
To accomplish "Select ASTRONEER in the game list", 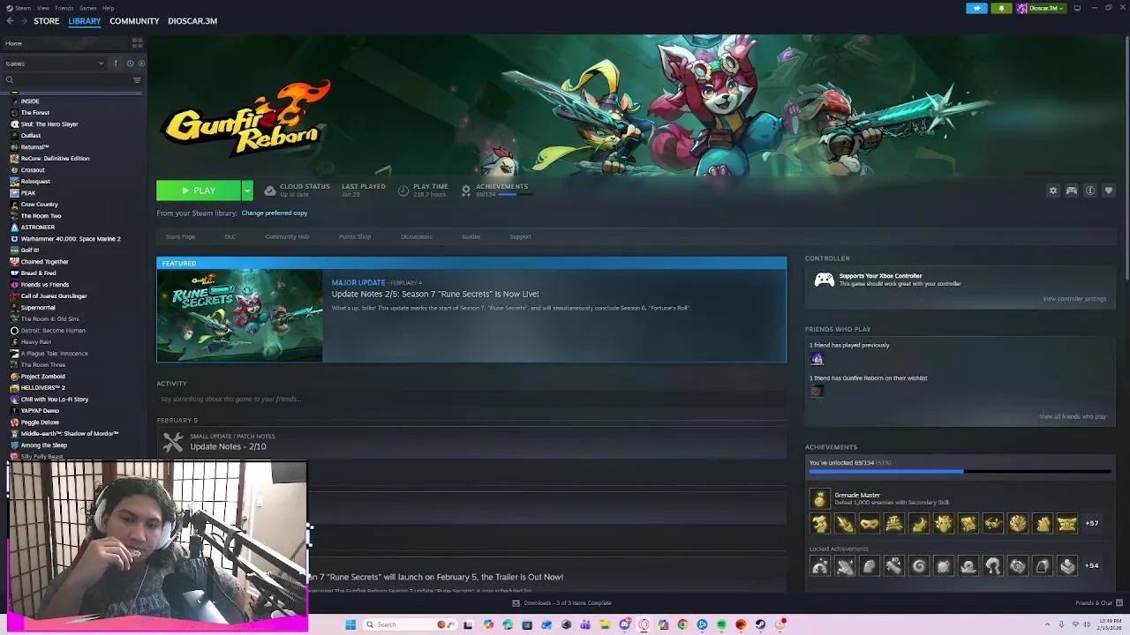I will tap(38, 228).
